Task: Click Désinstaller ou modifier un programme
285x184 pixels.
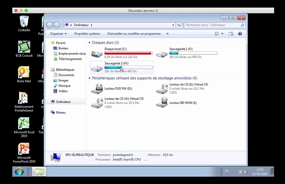Action: point(134,34)
